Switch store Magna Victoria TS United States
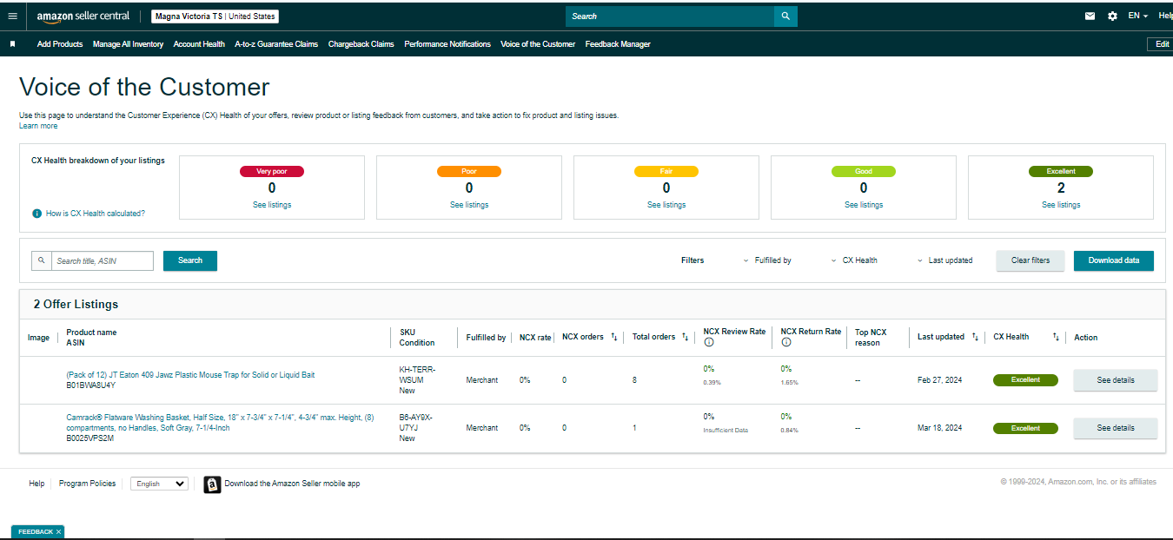The image size is (1173, 540). click(215, 16)
